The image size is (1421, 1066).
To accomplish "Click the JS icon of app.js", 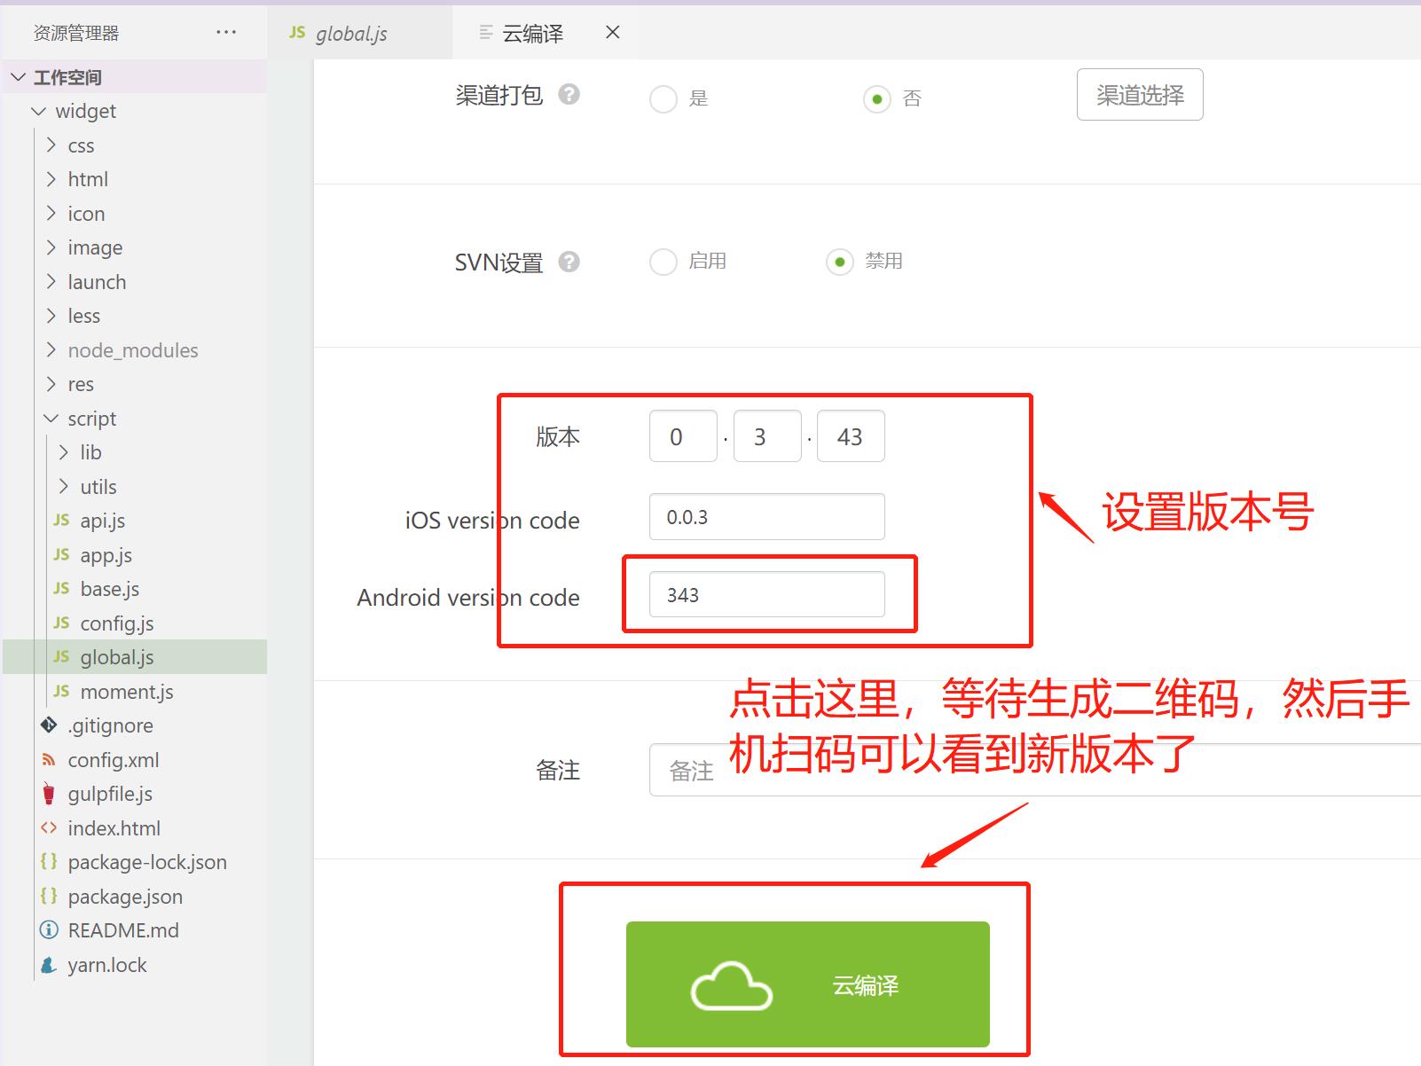I will pyautogui.click(x=61, y=554).
